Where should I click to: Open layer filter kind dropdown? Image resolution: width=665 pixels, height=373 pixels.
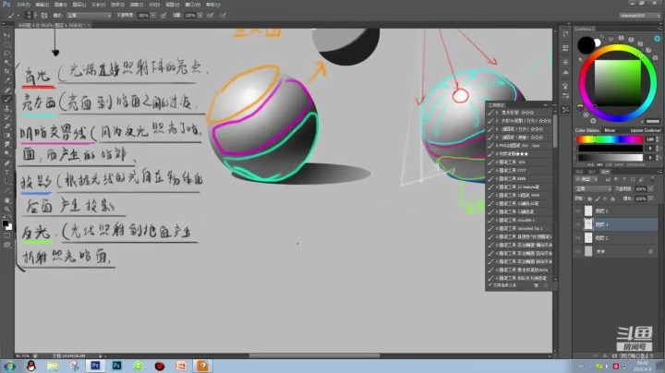pyautogui.click(x=586, y=179)
